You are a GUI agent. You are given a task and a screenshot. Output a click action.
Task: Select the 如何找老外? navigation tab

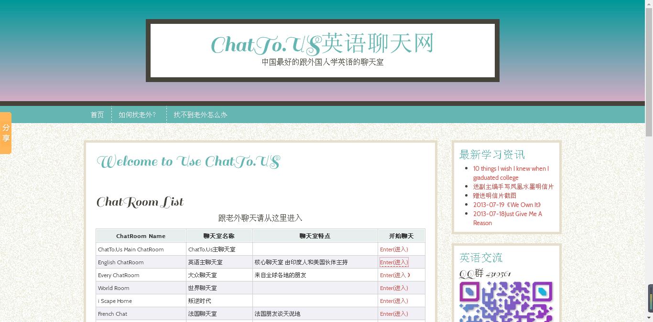(x=139, y=114)
